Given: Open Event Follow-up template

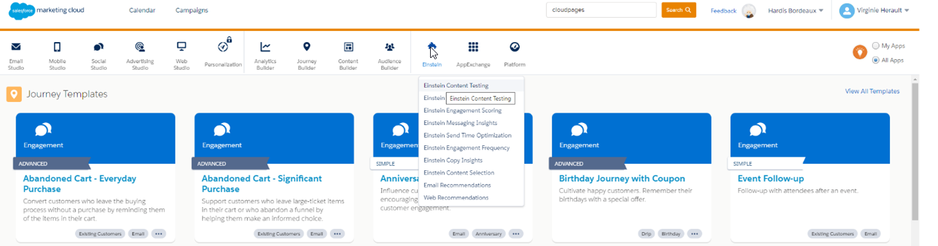Looking at the screenshot, I should [770, 179].
